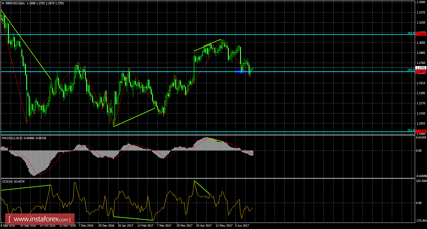The height and width of the screenshot is (229, 427).
Task: Click the 1.2270 price scale value
Action: tap(421, 103)
